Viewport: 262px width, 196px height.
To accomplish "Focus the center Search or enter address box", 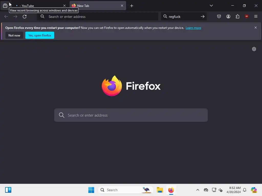I will 131,115.
